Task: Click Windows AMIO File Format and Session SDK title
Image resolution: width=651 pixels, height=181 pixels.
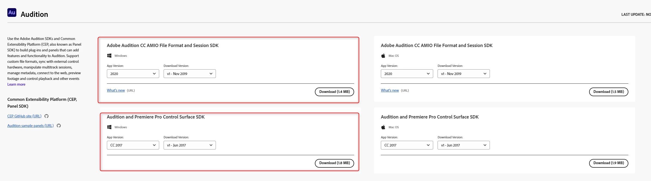Action: coord(162,45)
